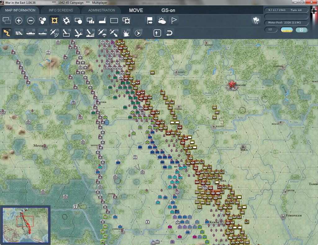Select the F11 explosion mode icon
The width and height of the screenshot is (318, 245).
(x=126, y=33)
